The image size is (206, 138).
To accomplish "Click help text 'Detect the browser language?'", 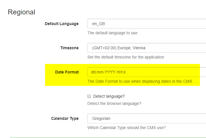I will [x=114, y=103].
